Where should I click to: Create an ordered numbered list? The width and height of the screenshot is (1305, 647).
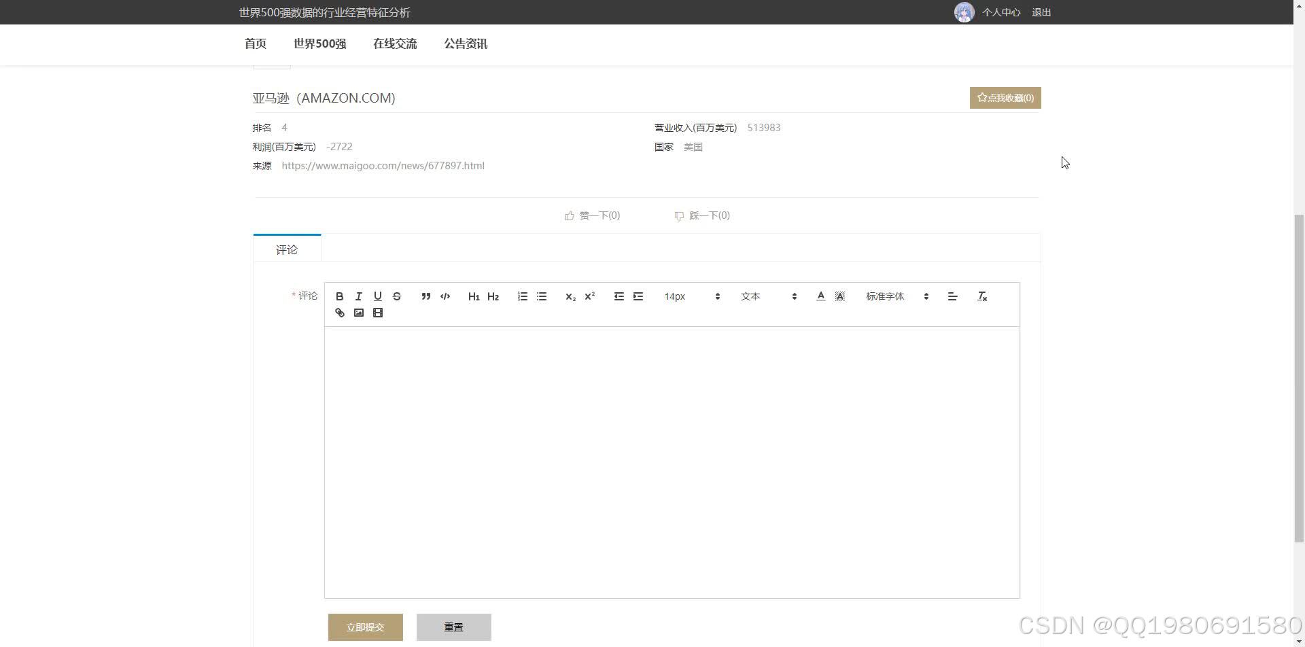[523, 296]
